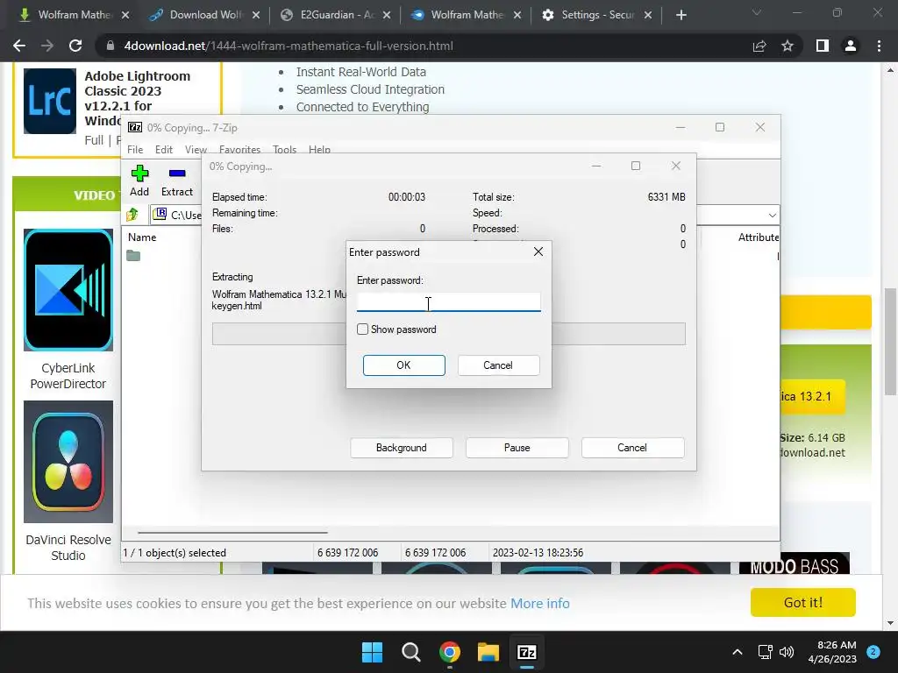898x673 pixels.
Task: Click the address bar URL
Action: pos(289,46)
